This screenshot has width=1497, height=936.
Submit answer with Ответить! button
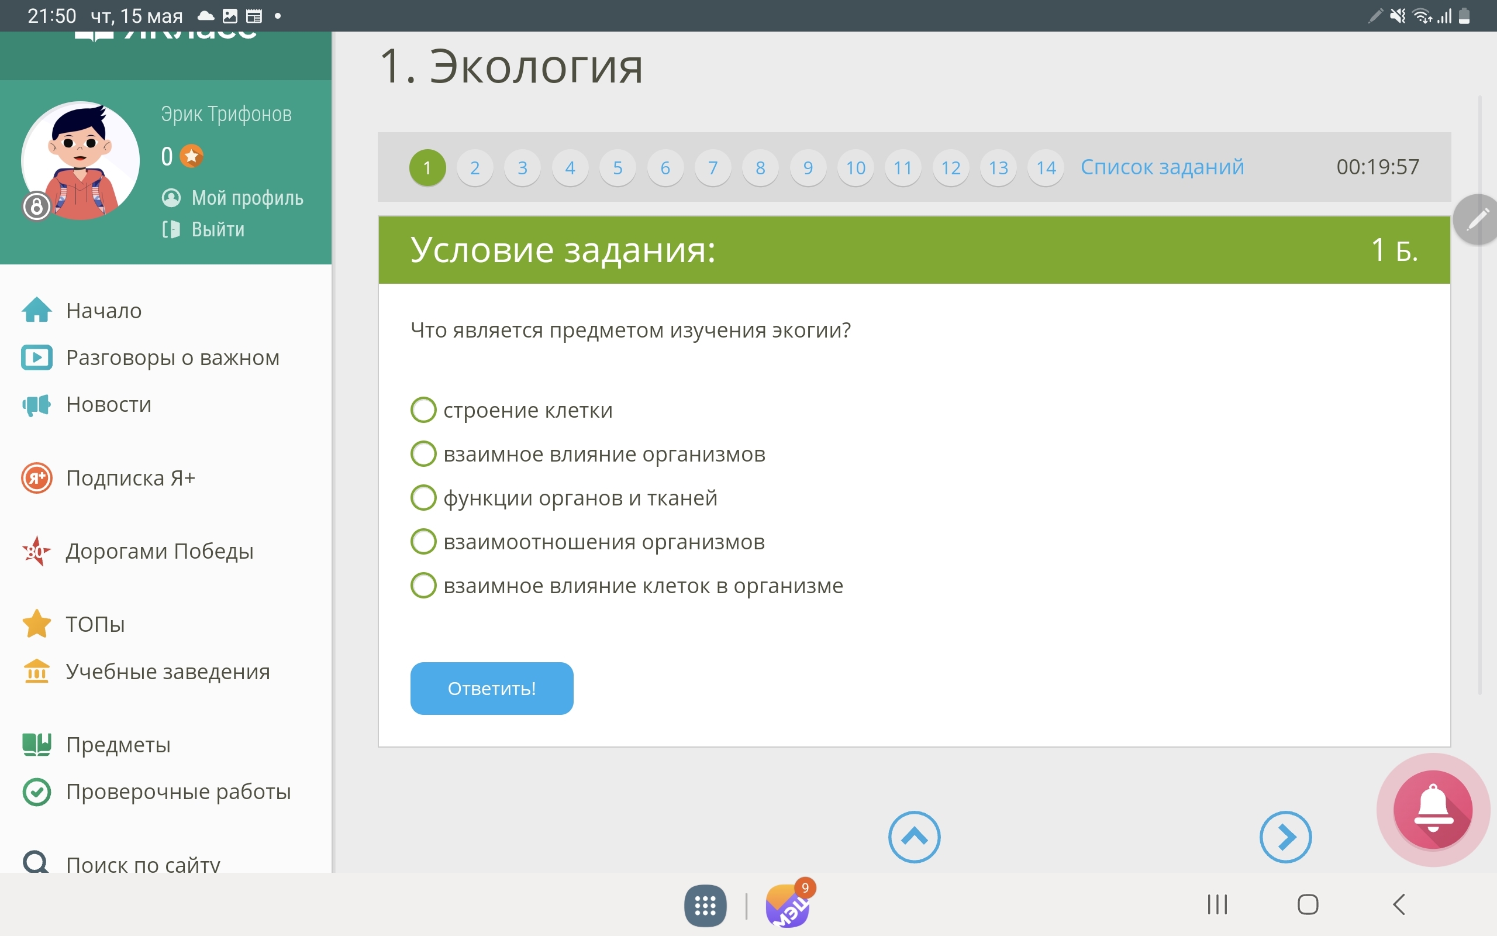point(492,689)
